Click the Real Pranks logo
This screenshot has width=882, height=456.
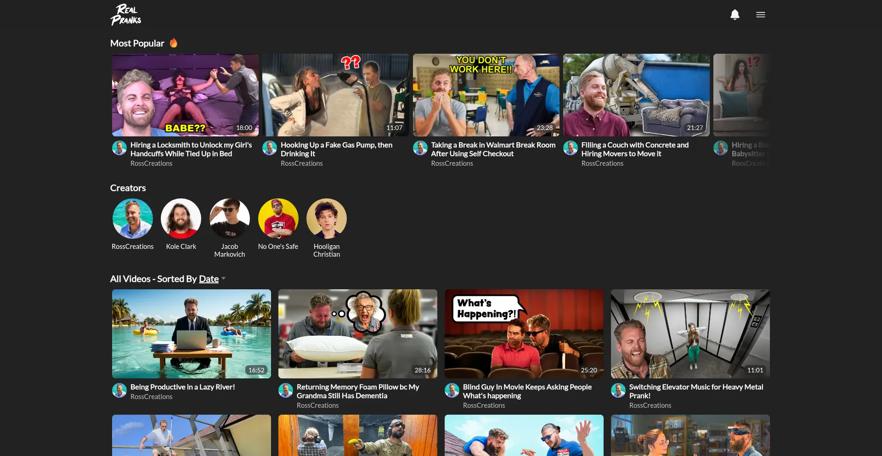tap(125, 15)
